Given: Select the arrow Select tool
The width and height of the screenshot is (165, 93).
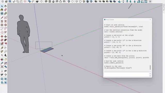Looking at the screenshot, I should pyautogui.click(x=2, y=6).
